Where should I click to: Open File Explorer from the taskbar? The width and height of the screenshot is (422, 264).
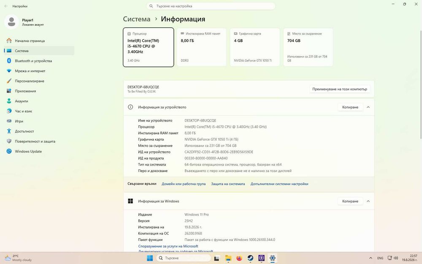[x=228, y=258]
